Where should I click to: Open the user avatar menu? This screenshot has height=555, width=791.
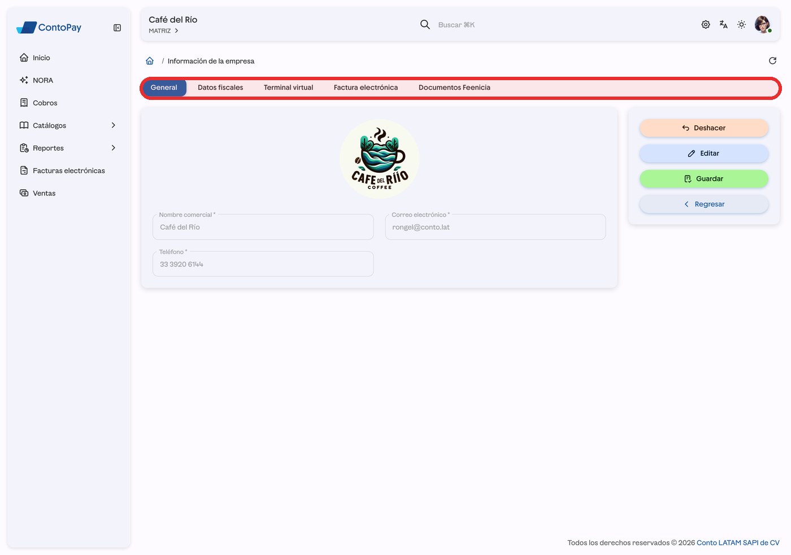(763, 24)
